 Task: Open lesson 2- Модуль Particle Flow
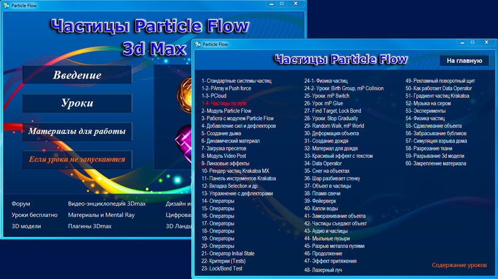(x=227, y=111)
